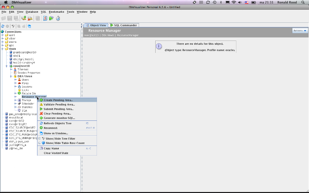Click the yellow padlock Locks icon
The image size is (309, 193).
[19, 90]
